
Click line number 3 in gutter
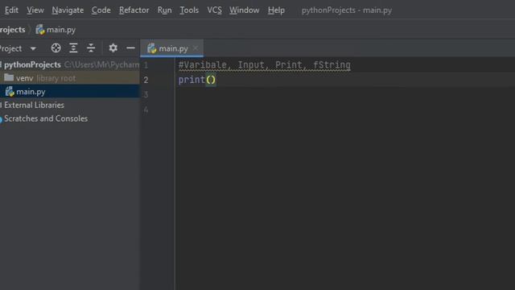pyautogui.click(x=146, y=95)
